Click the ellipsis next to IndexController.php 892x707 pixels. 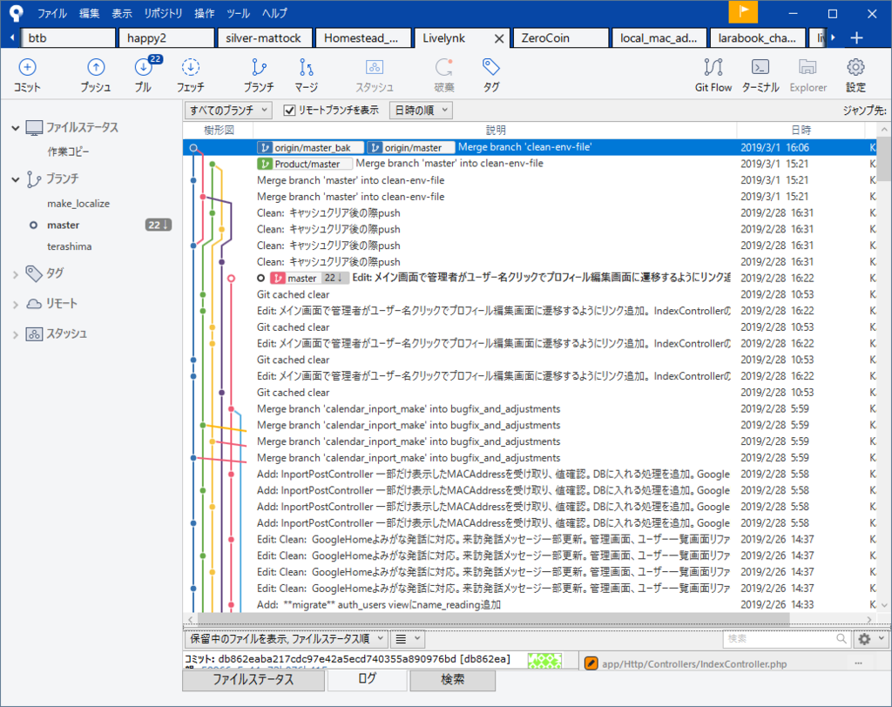[x=858, y=663]
